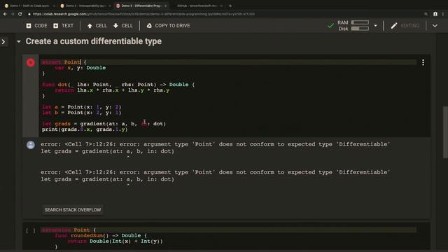Click 'func roundedSum() -> Double' line
The image size is (448, 252).
101,236
